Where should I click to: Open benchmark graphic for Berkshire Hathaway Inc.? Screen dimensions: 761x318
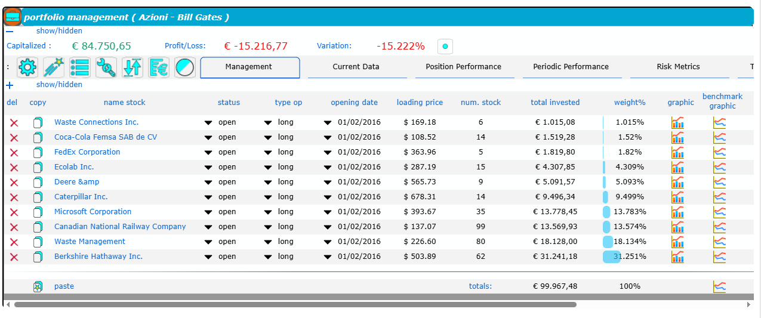[720, 257]
